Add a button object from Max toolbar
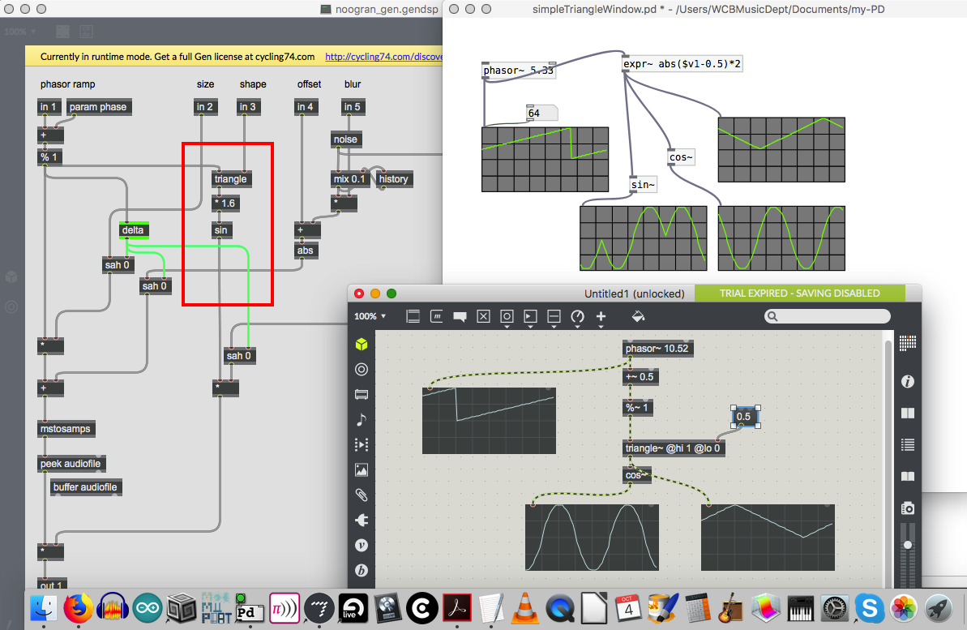This screenshot has width=967, height=630. click(507, 316)
